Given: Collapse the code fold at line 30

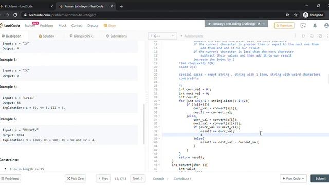Looking at the screenshot, I should coord(159,105).
